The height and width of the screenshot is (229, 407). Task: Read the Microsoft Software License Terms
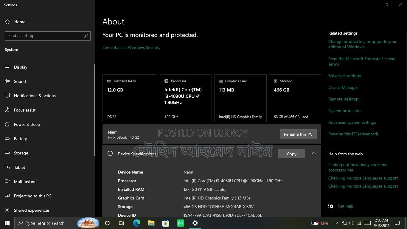pos(362,61)
